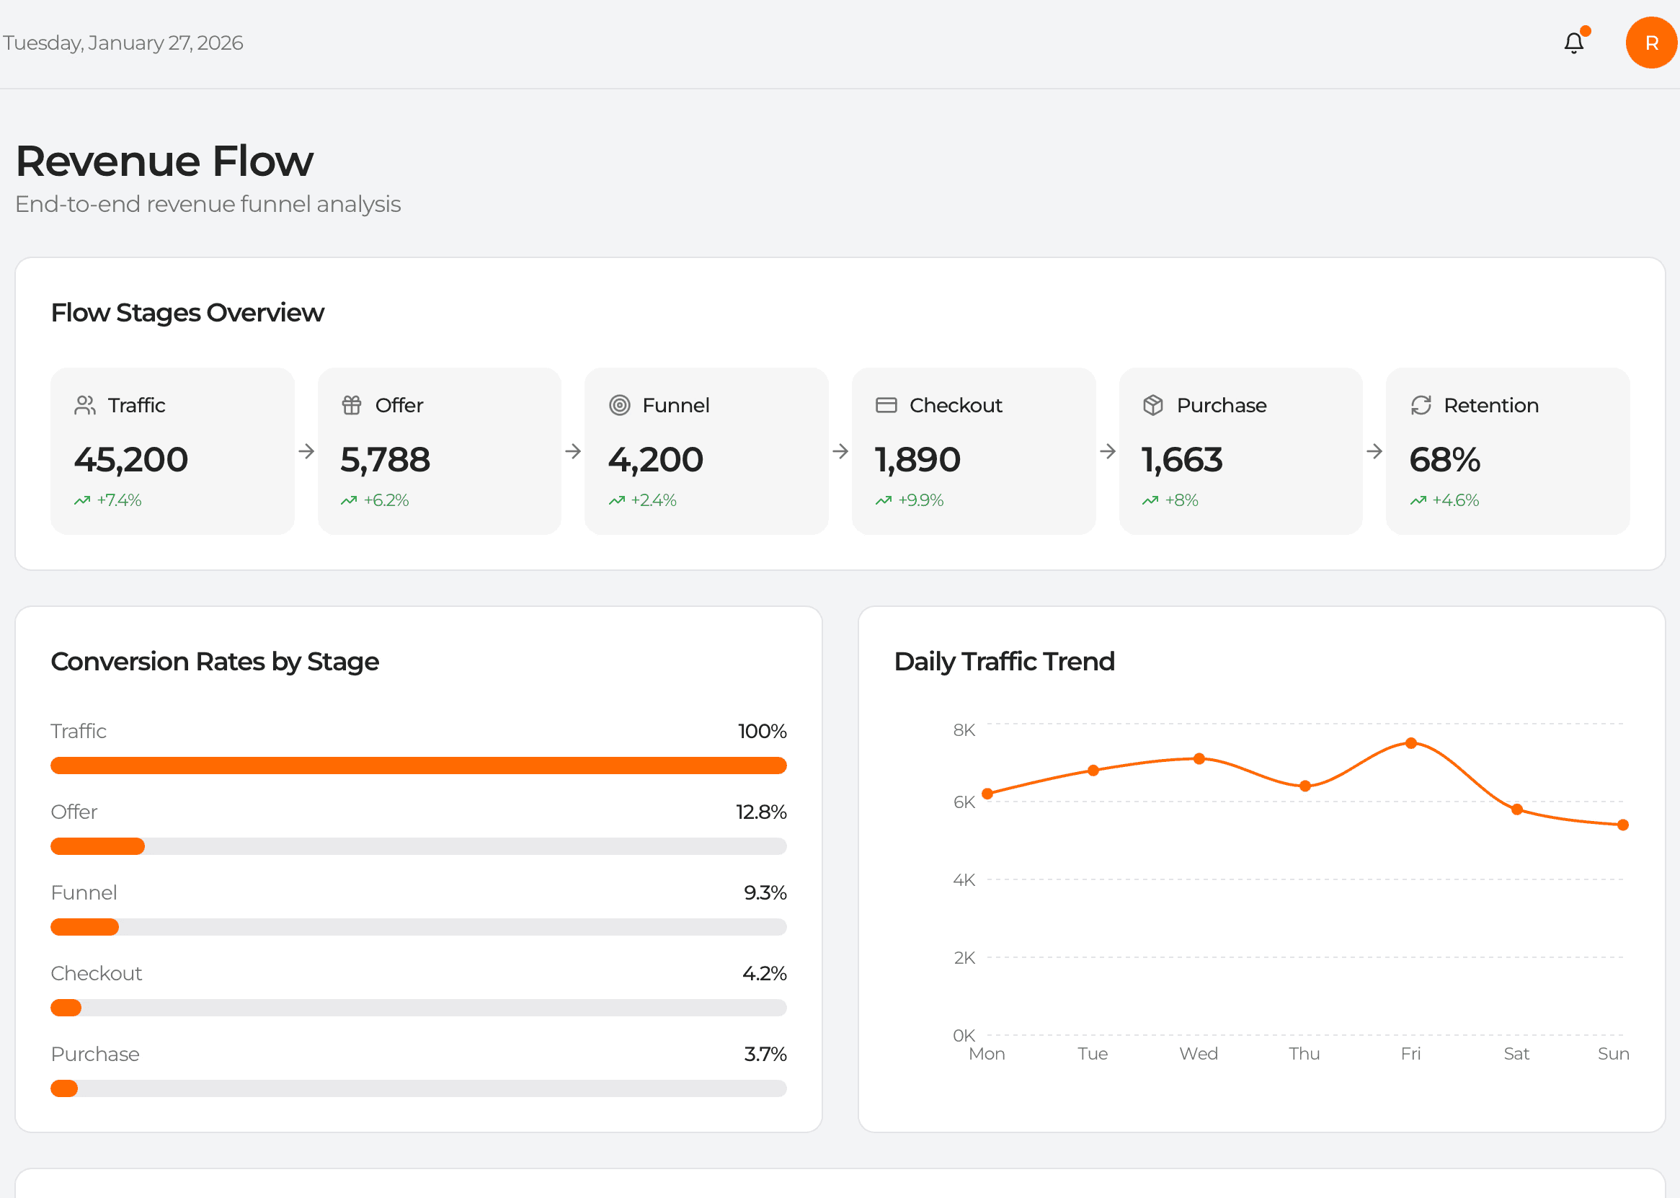Click the Traffic people icon
1680x1198 pixels.
85,405
